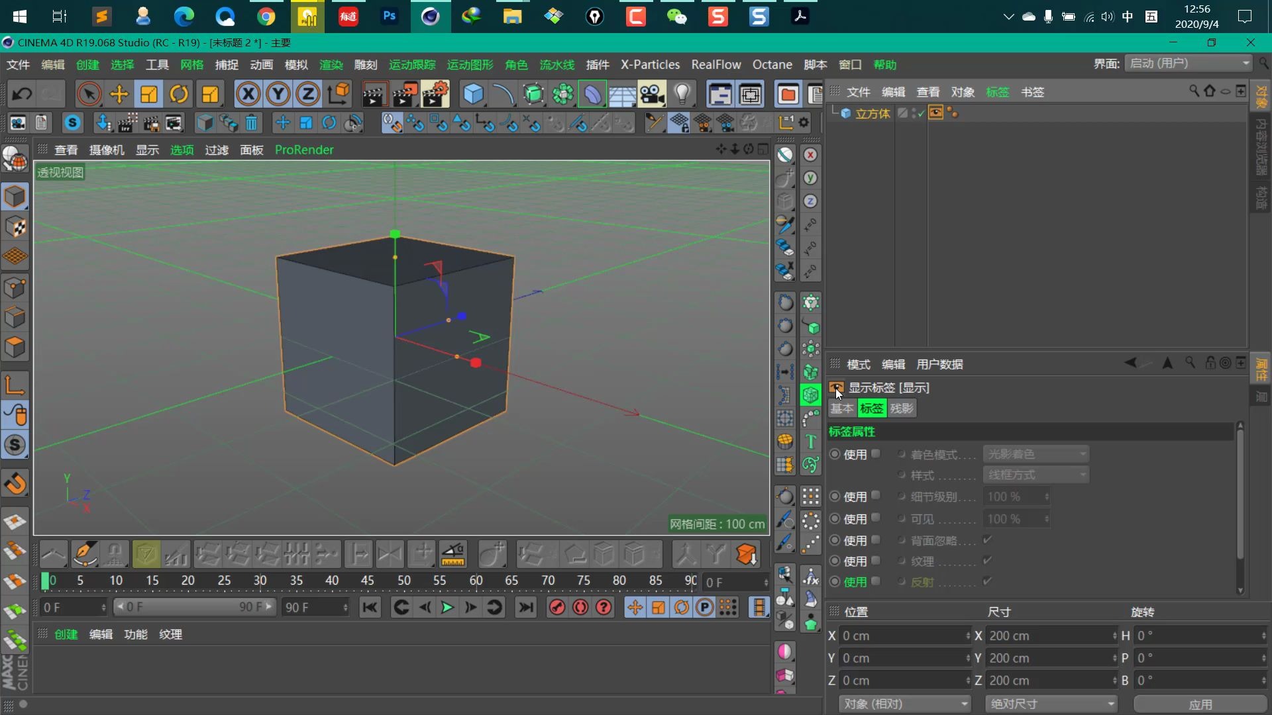Open the 渲染 menu
Image resolution: width=1272 pixels, height=715 pixels.
coord(331,64)
